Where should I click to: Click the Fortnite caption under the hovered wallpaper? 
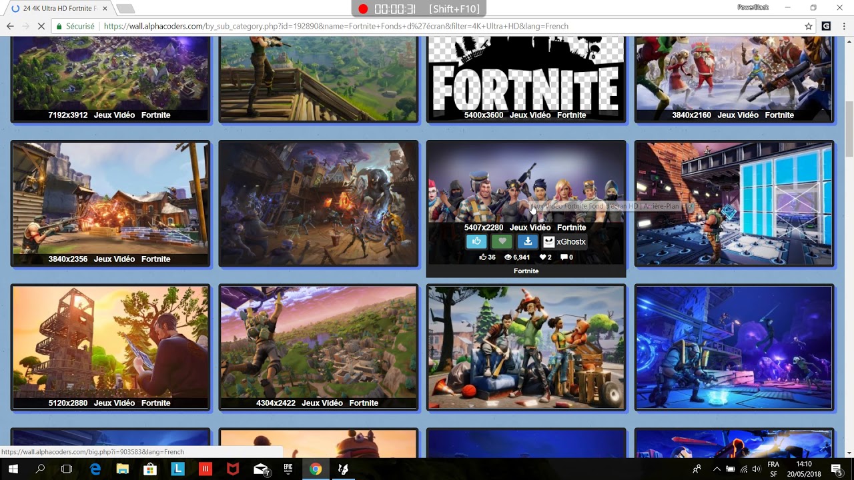[526, 271]
